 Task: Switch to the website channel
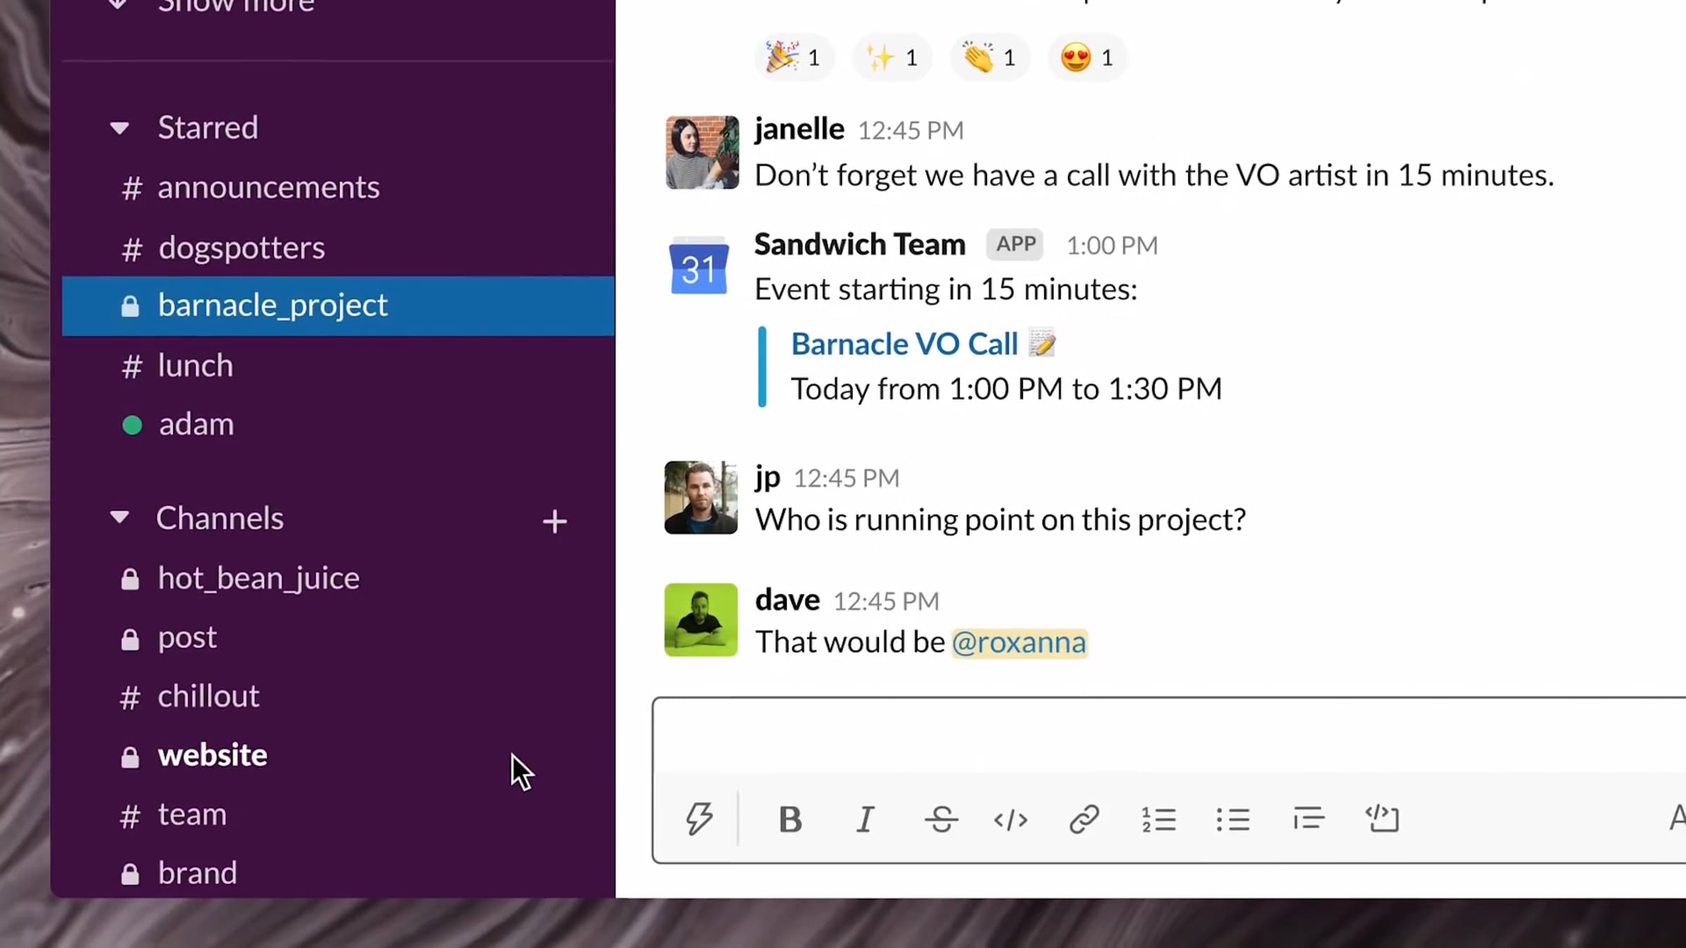coord(212,756)
